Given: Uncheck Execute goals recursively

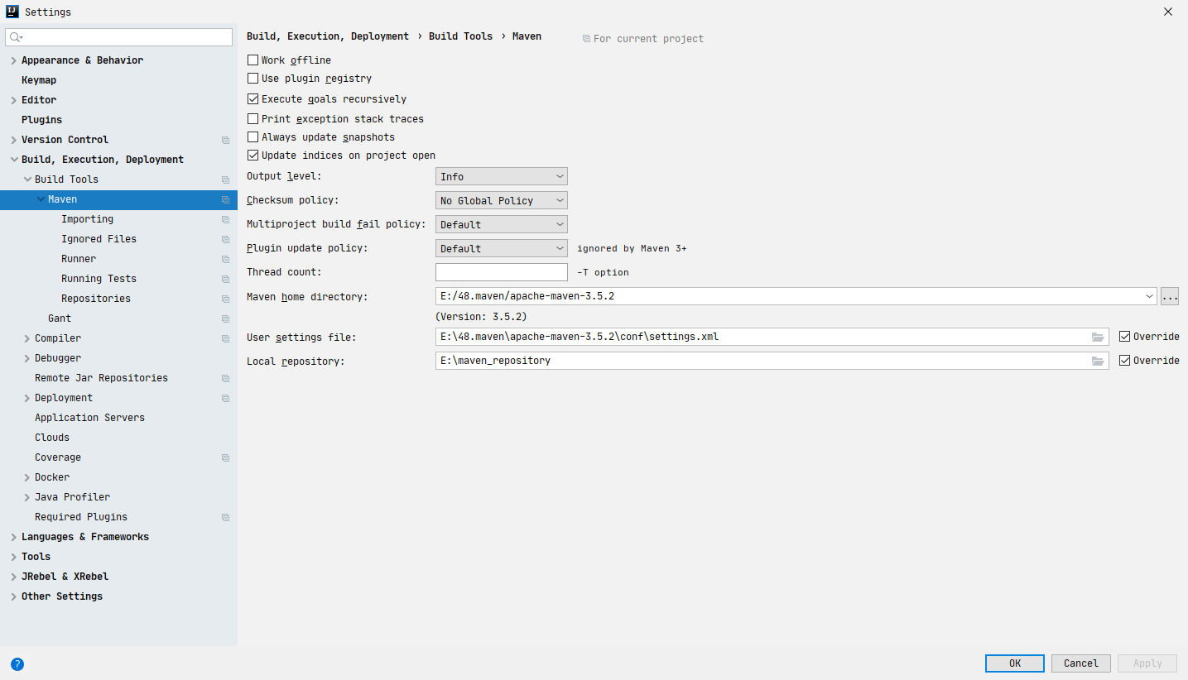Looking at the screenshot, I should point(253,99).
